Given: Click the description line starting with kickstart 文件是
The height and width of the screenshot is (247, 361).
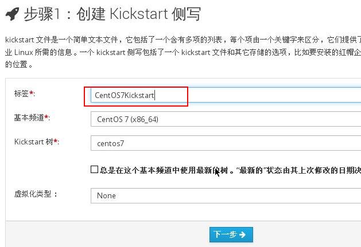Looking at the screenshot, I should coord(183,40).
